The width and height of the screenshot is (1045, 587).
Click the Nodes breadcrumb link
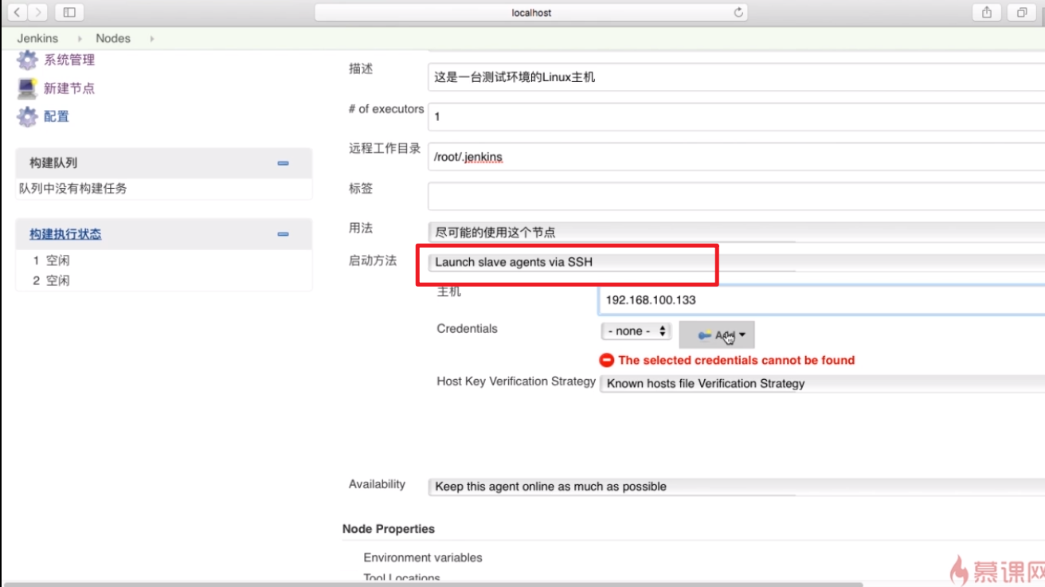(x=113, y=37)
